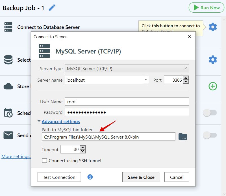This screenshot has width=226, height=196.
Task: Click the Backup Job - 1 title
Action: 23,8
